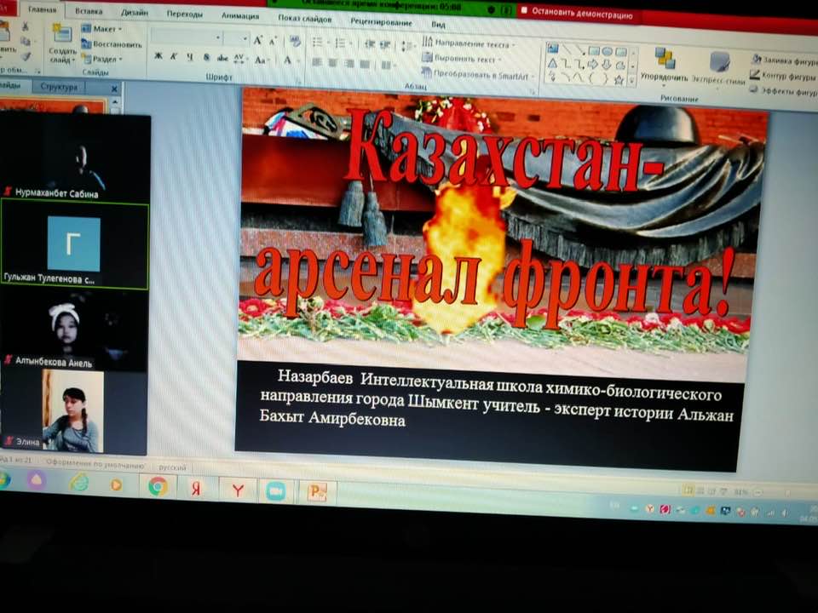Clear all formatting with the eraser icon

pyautogui.click(x=295, y=42)
